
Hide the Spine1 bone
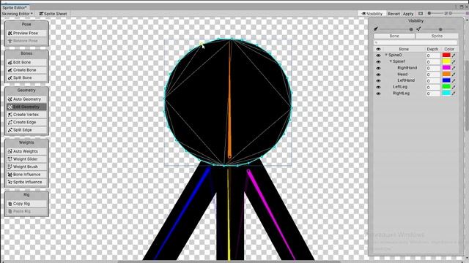tap(378, 61)
